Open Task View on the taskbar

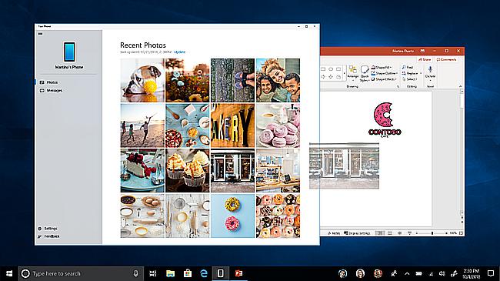pyautogui.click(x=153, y=273)
